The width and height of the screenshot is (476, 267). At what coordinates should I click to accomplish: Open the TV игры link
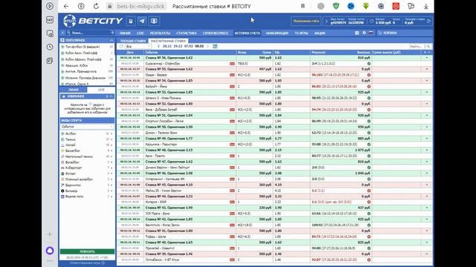301,33
